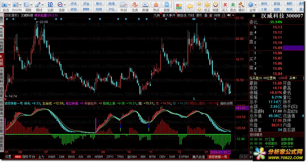Open the 模拟 simulated trading gavel icon
307x162 pixels.
pyautogui.click(x=241, y=4)
